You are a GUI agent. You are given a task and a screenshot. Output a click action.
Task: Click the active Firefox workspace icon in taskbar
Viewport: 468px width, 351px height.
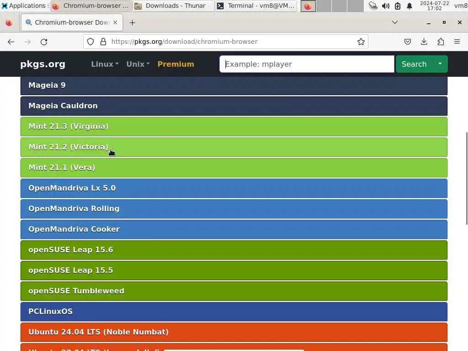(x=308, y=5)
